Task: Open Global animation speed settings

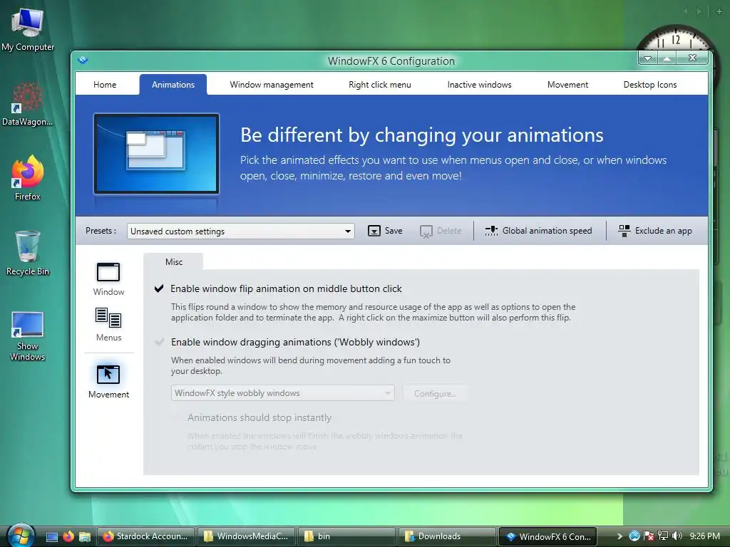Action: pyautogui.click(x=538, y=231)
